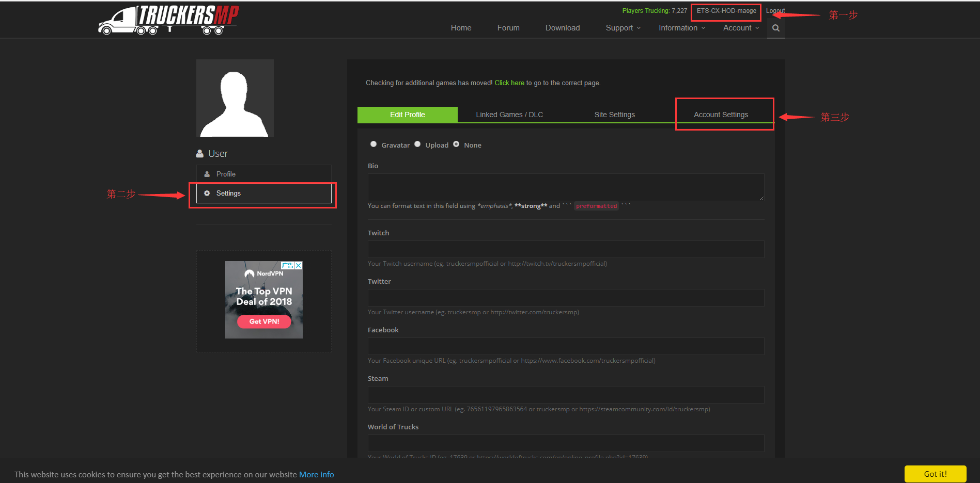The image size is (980, 483).
Task: Open the search magnifier icon
Action: [x=776, y=28]
